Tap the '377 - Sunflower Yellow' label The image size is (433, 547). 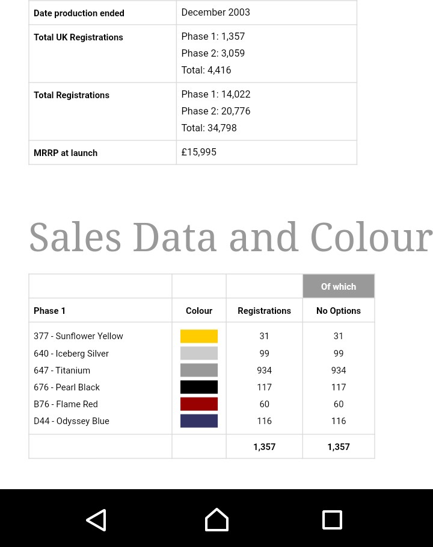(x=78, y=336)
